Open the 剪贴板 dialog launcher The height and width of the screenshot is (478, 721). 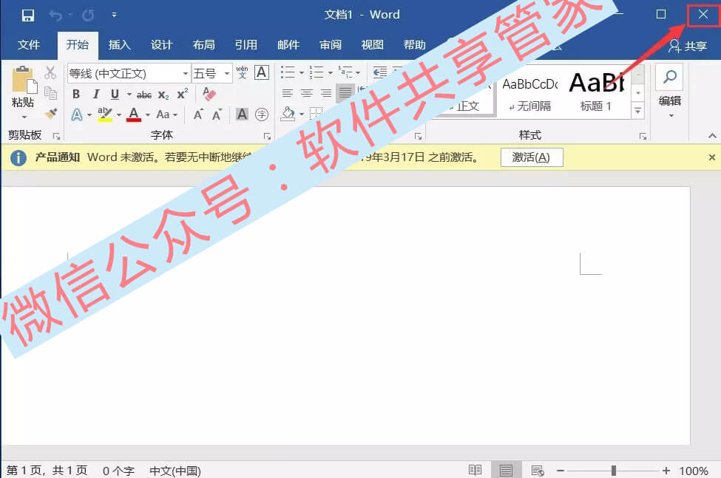pos(56,137)
